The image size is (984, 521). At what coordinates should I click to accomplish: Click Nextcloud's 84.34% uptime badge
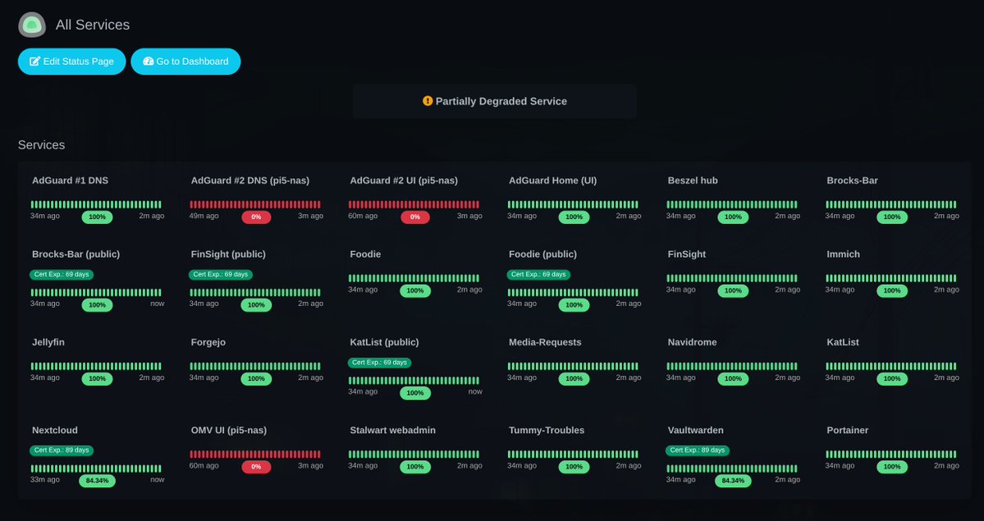click(98, 481)
